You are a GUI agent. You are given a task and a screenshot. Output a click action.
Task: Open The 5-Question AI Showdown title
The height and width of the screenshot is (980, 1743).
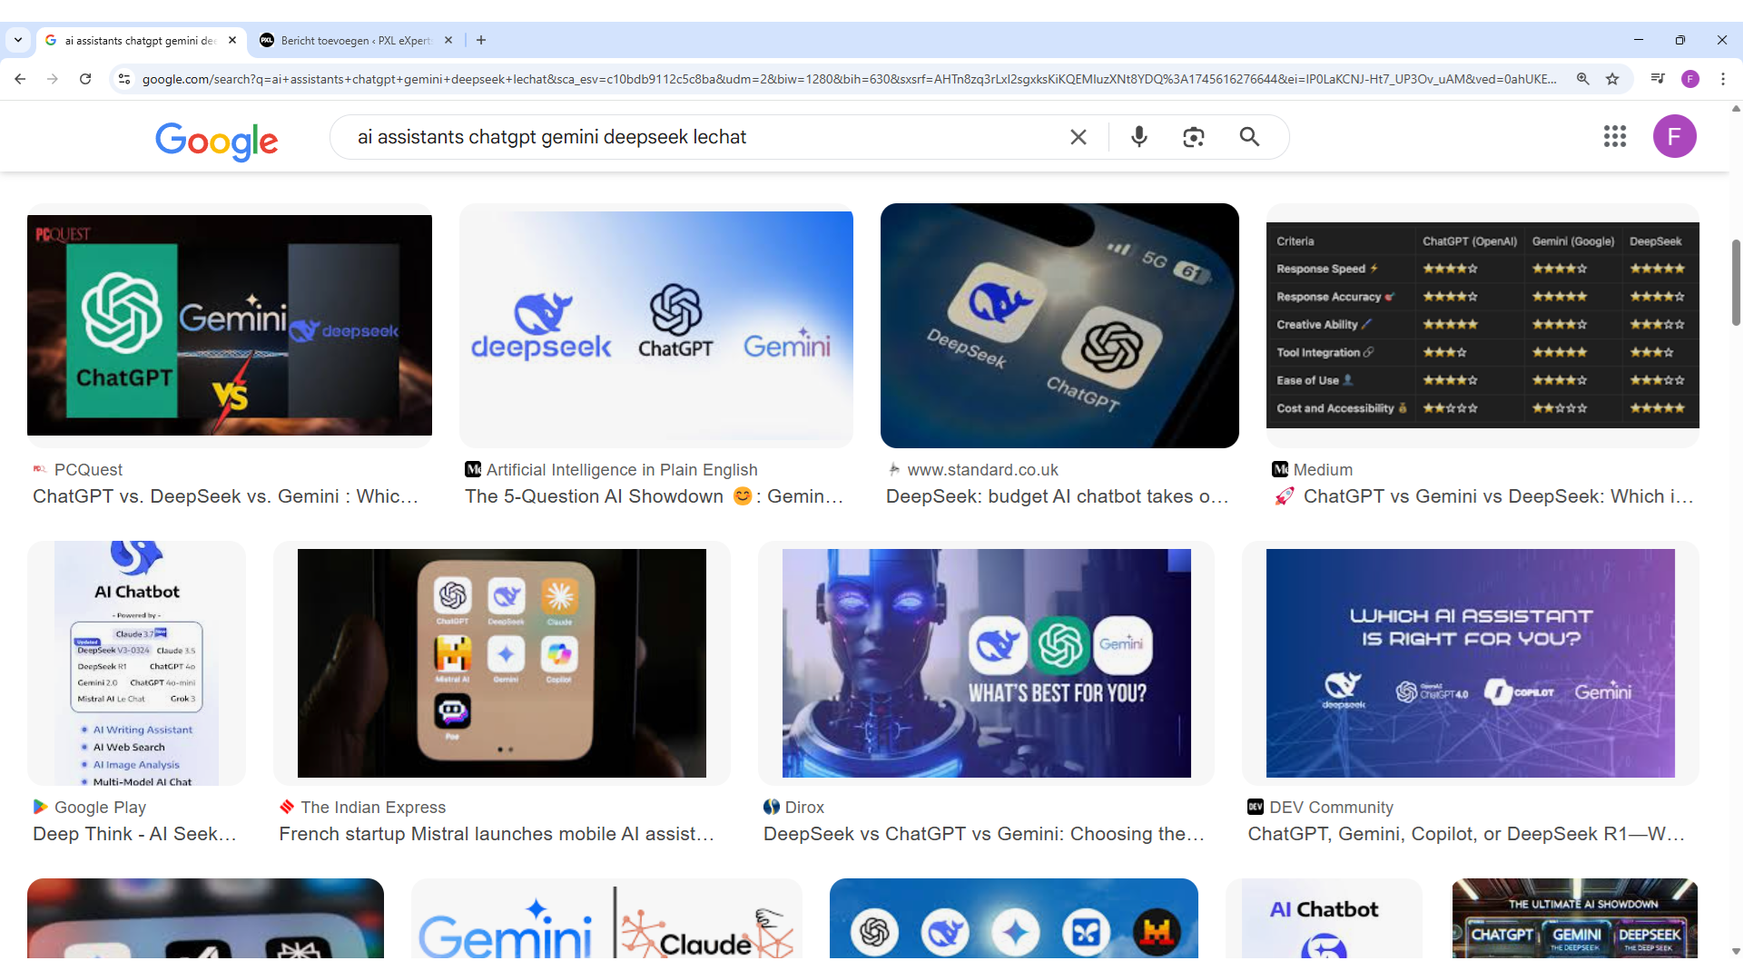654,496
